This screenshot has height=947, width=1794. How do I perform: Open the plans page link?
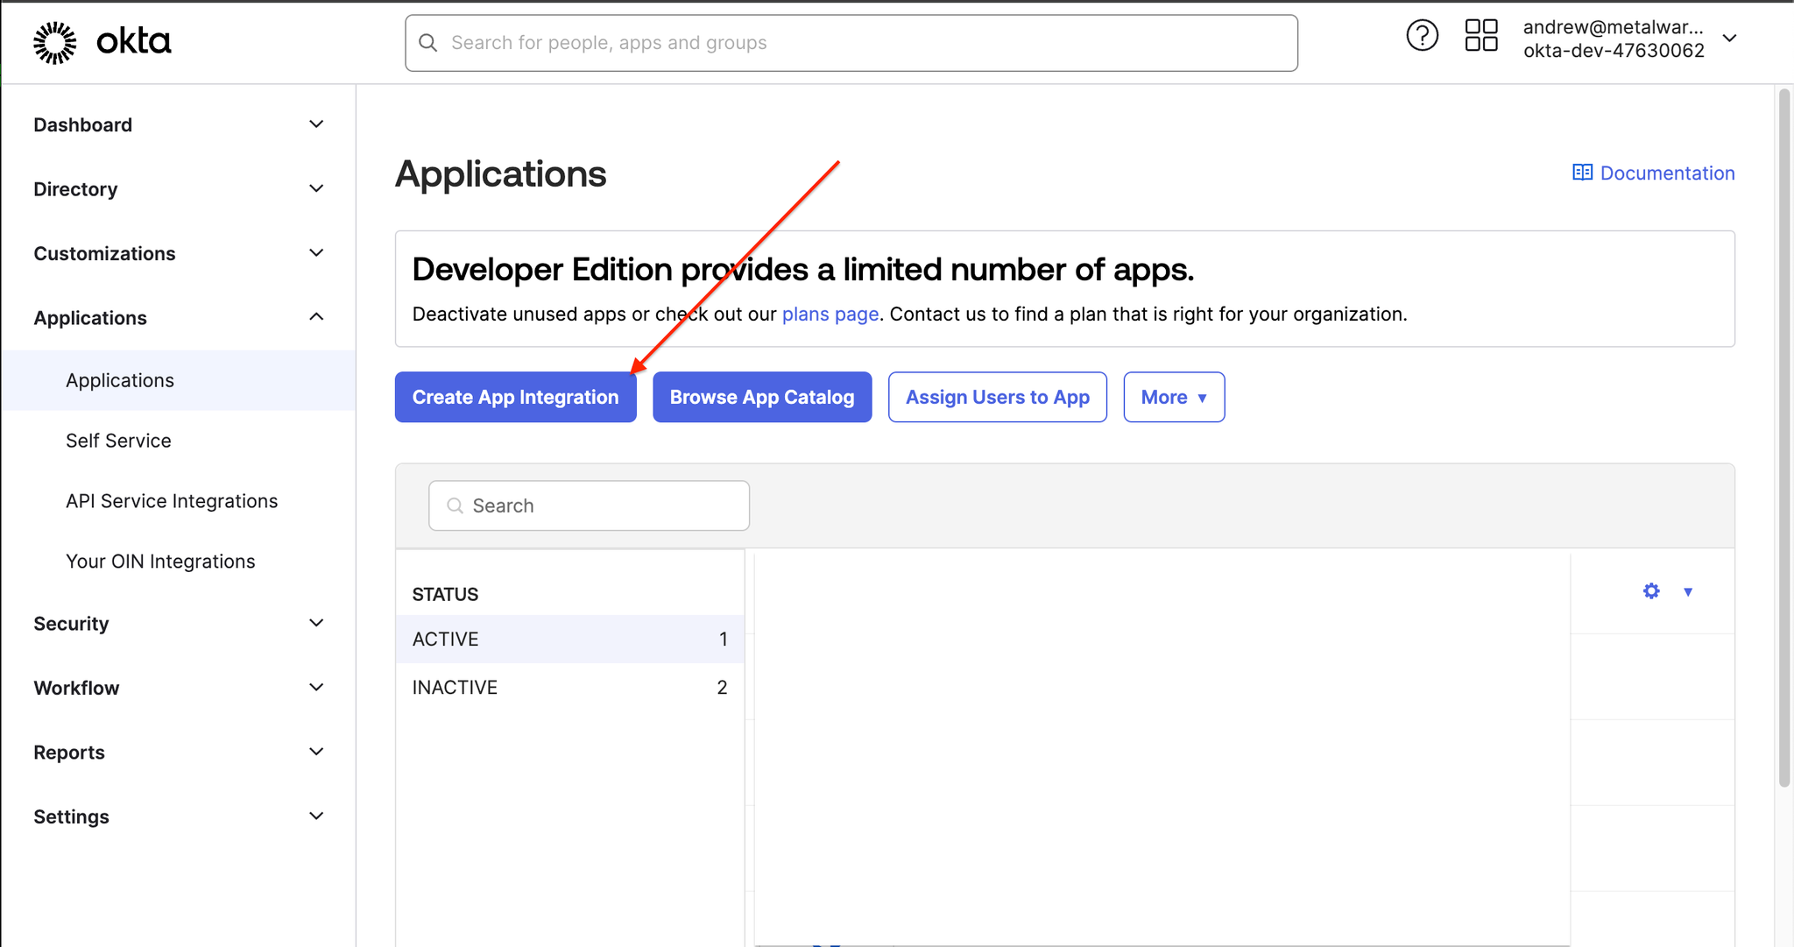point(830,312)
